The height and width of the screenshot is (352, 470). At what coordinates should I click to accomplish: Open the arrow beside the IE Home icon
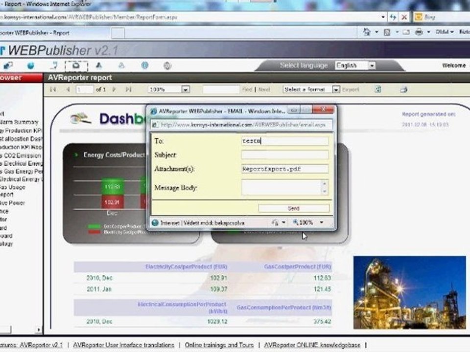click(376, 32)
